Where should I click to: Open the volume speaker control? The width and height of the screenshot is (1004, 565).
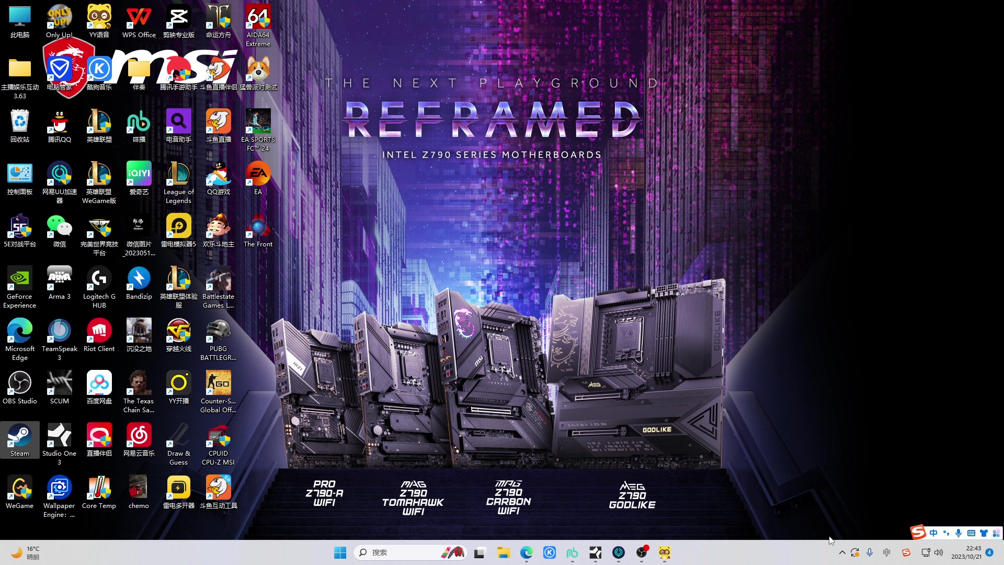click(939, 552)
